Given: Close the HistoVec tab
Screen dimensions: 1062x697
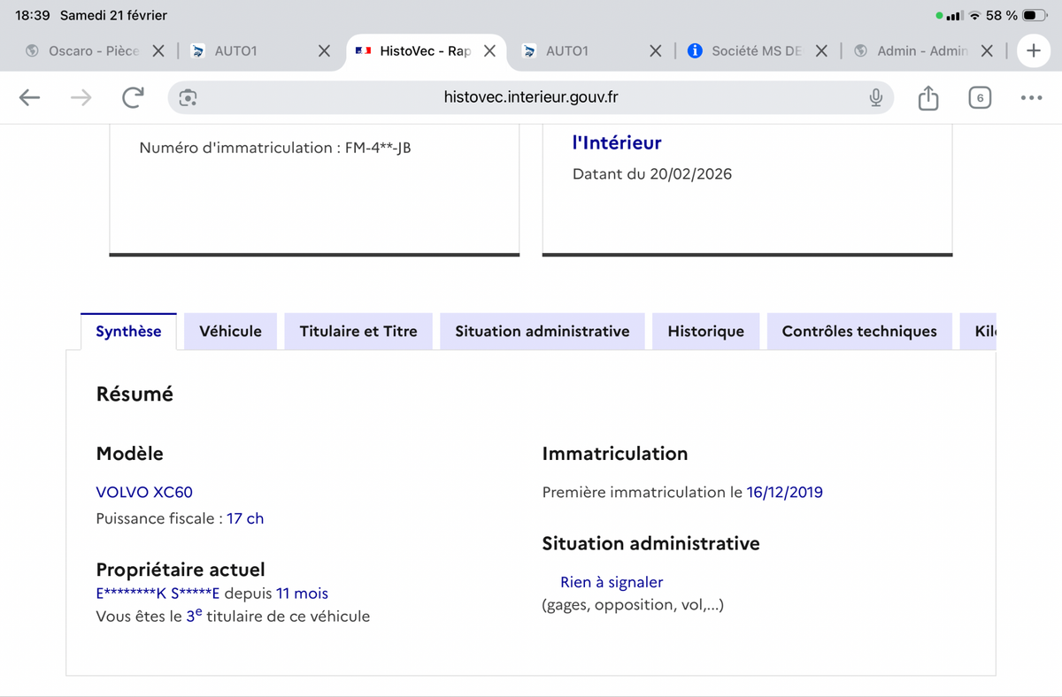Looking at the screenshot, I should [x=489, y=51].
